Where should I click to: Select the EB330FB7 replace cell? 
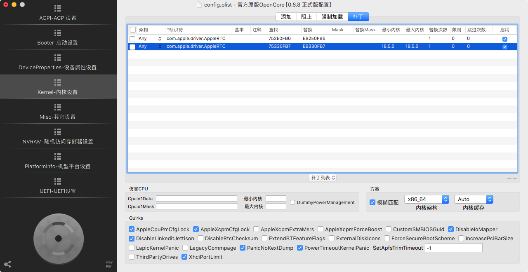pyautogui.click(x=314, y=47)
